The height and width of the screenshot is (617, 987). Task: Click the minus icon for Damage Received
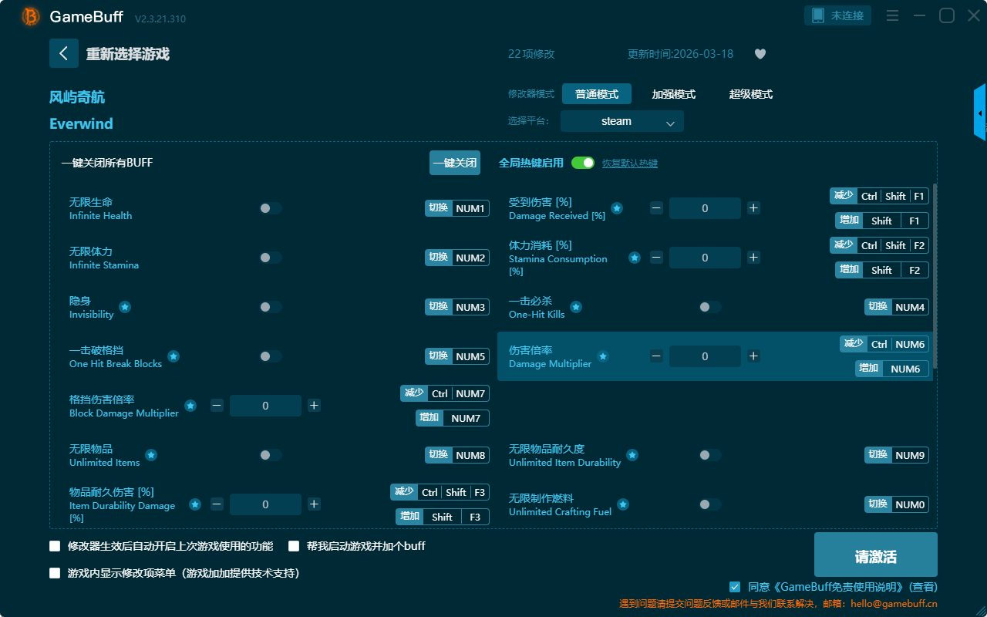coord(656,208)
